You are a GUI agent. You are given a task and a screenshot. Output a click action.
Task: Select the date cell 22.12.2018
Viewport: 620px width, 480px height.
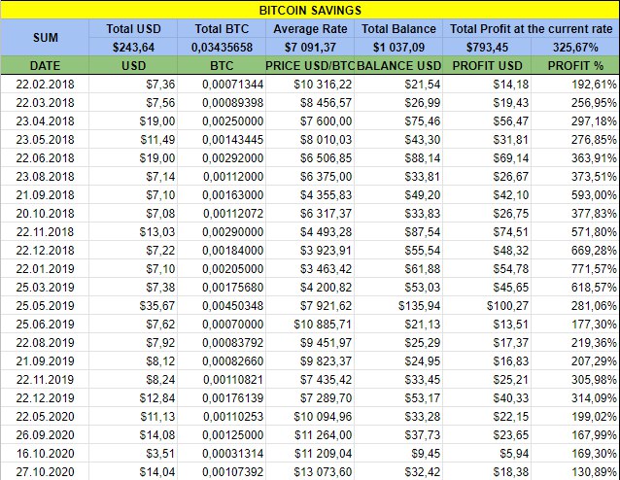click(x=45, y=250)
